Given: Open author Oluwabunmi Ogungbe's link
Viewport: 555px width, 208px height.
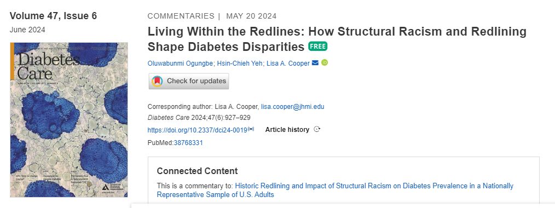Looking at the screenshot, I should [181, 63].
